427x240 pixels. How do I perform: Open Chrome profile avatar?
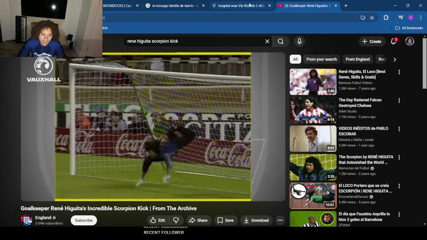point(411,18)
